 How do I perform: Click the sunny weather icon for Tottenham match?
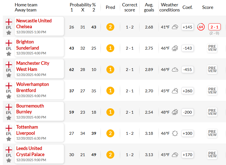(175, 133)
